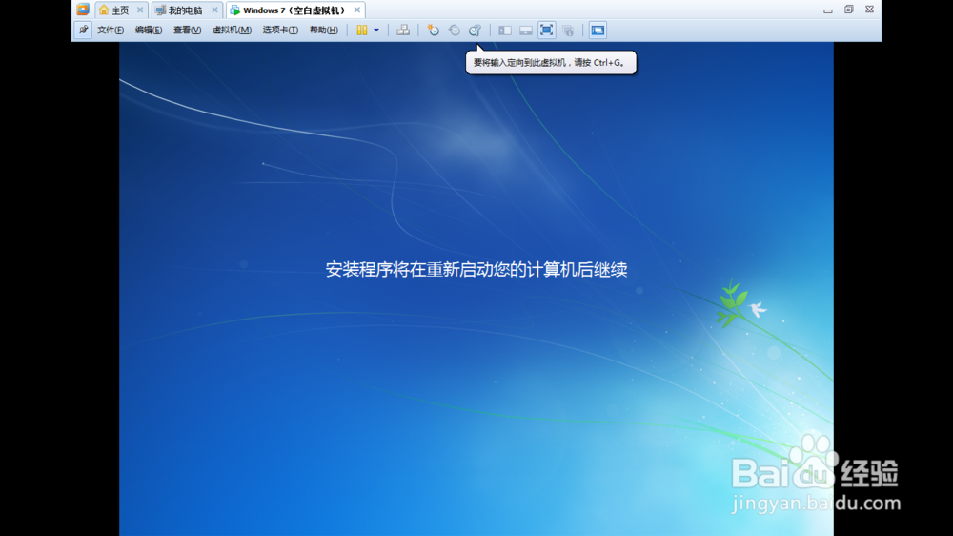Switch to Unity mode

point(568,30)
